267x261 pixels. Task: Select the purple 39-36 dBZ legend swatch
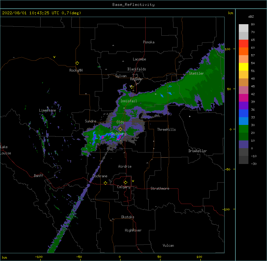243,106
